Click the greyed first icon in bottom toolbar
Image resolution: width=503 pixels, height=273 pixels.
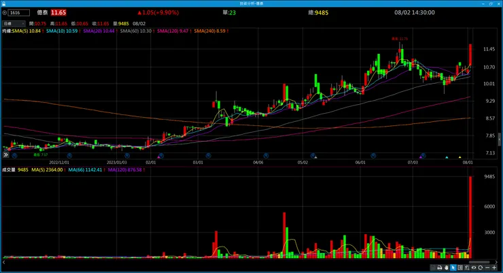433,268
